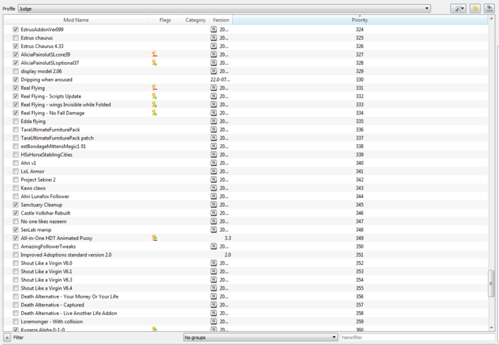Click version icon for Kaws claws
Screen dimensions: 499x345
(214, 188)
